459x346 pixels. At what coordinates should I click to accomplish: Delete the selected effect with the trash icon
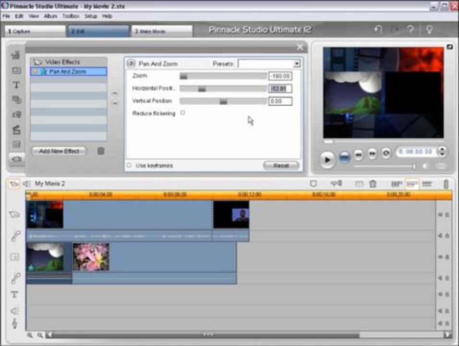pyautogui.click(x=101, y=151)
